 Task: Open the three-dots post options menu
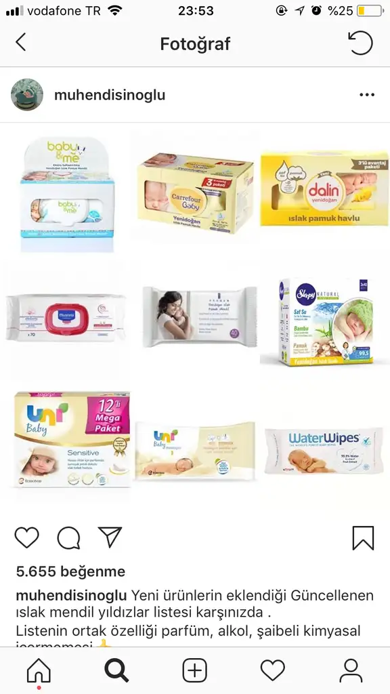point(367,95)
